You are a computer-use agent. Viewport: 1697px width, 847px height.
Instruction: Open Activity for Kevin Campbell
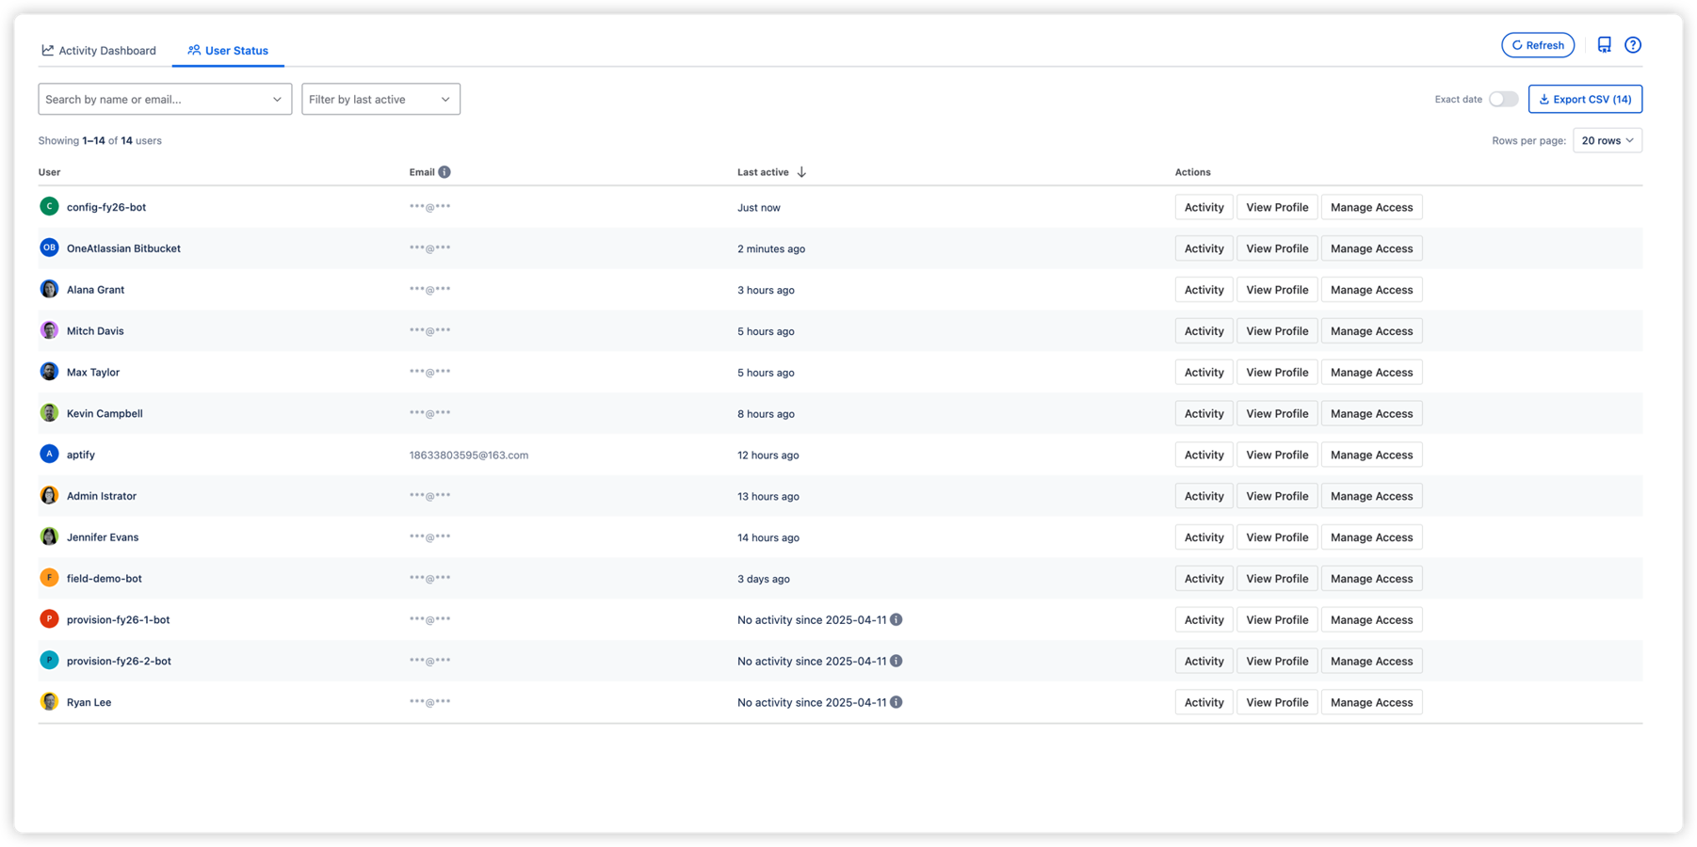point(1204,414)
